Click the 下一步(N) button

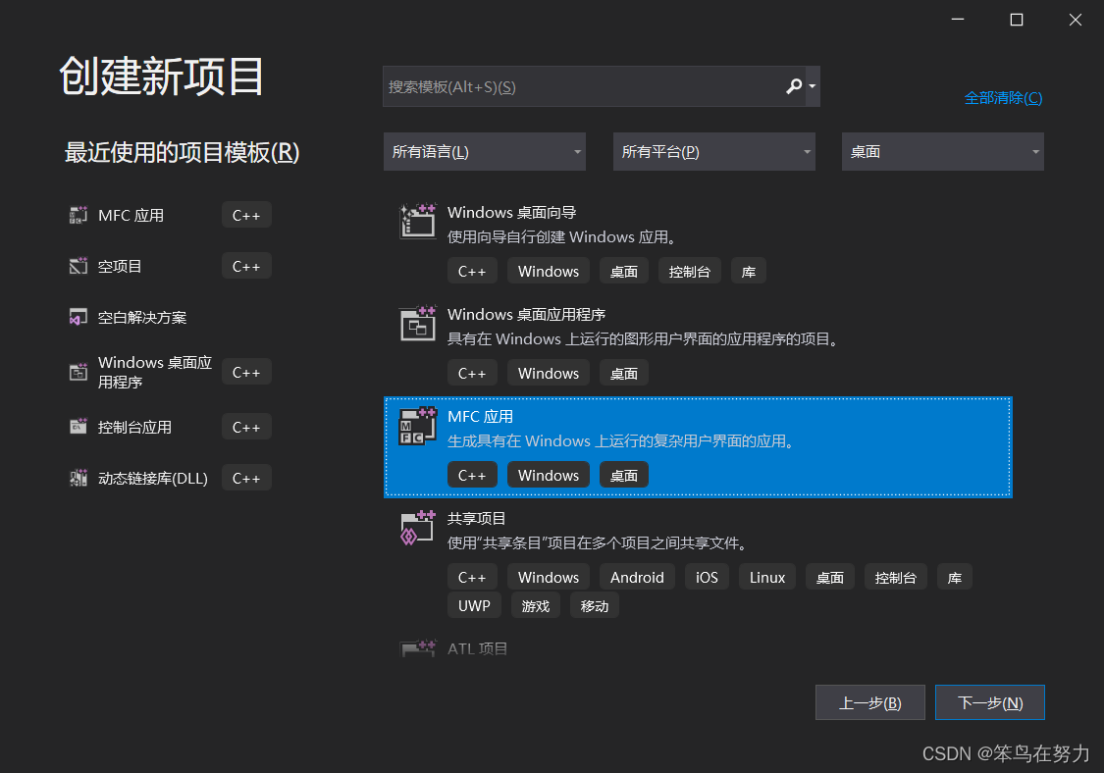tap(990, 702)
